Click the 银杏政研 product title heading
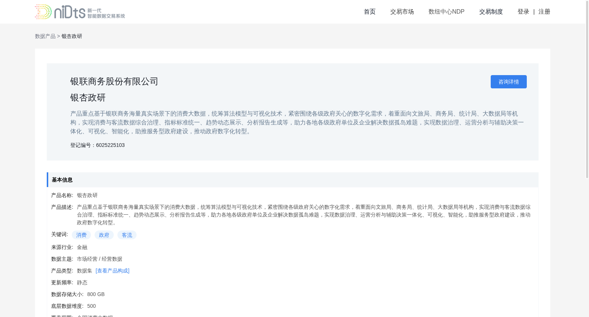 click(88, 98)
